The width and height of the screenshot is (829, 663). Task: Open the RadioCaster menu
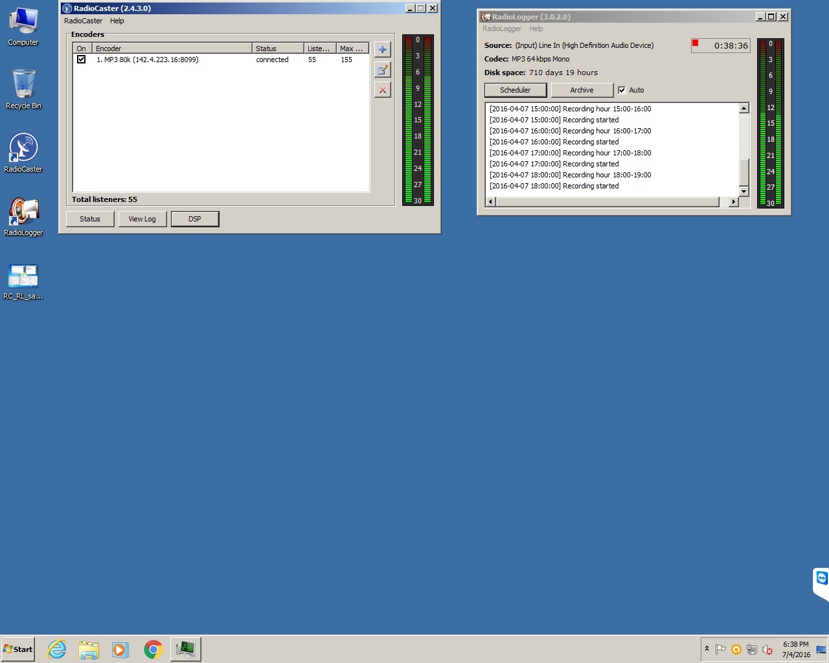pos(83,21)
